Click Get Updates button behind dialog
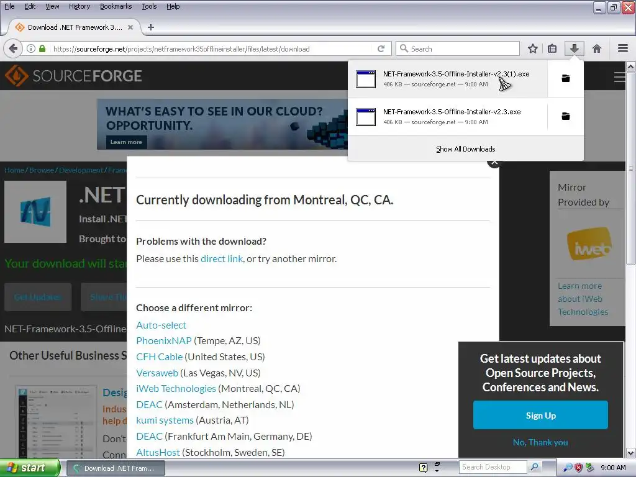 [x=38, y=297]
